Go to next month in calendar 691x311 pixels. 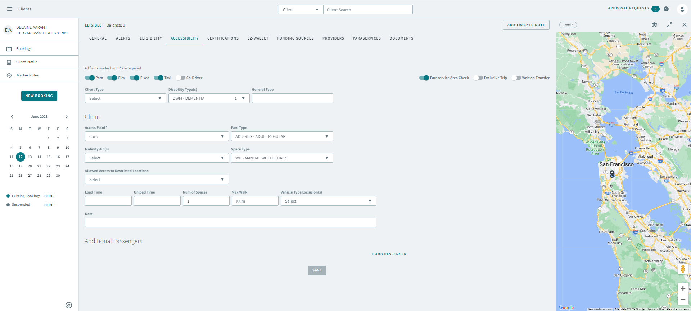click(67, 117)
